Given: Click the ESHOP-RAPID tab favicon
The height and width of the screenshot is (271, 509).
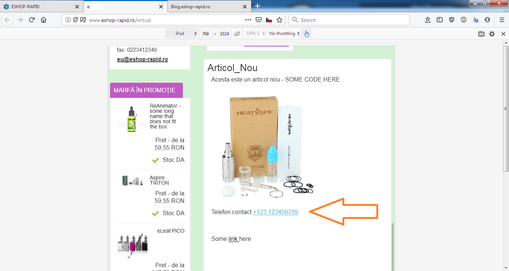Looking at the screenshot, I should (6, 7).
